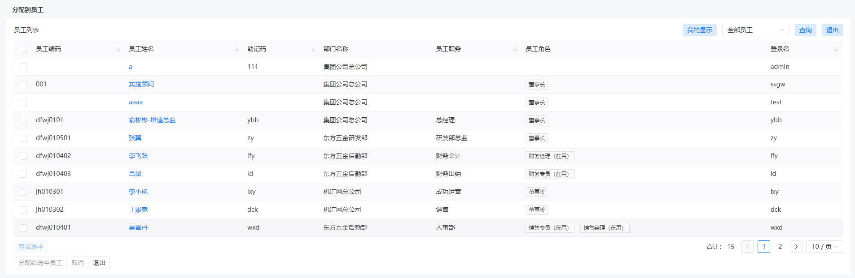Select checkbox for dfwj010401
855x278 pixels.
click(23, 228)
